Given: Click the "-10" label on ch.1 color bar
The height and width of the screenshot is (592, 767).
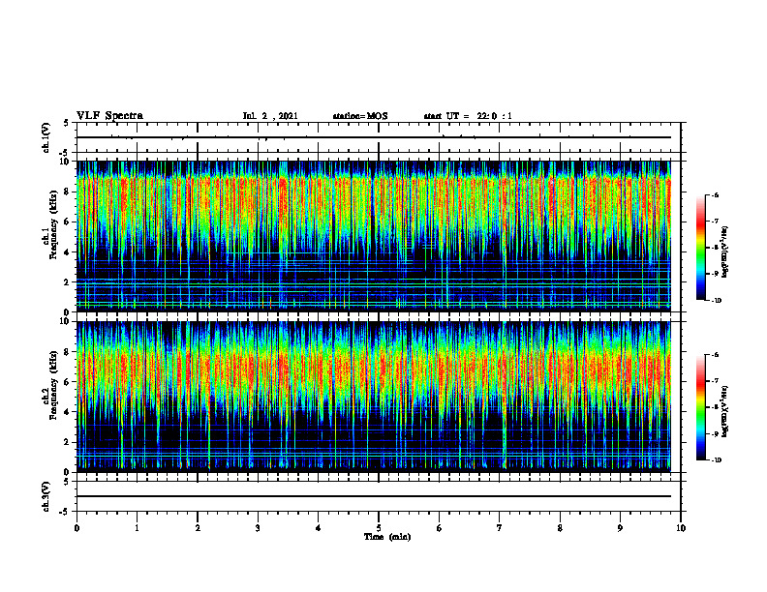Looking at the screenshot, I should pyautogui.click(x=716, y=301).
